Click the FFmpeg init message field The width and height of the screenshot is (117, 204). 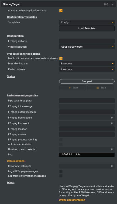pyautogui.click(x=87, y=106)
